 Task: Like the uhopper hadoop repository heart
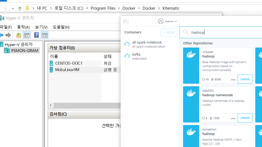pyautogui.click(x=203, y=79)
